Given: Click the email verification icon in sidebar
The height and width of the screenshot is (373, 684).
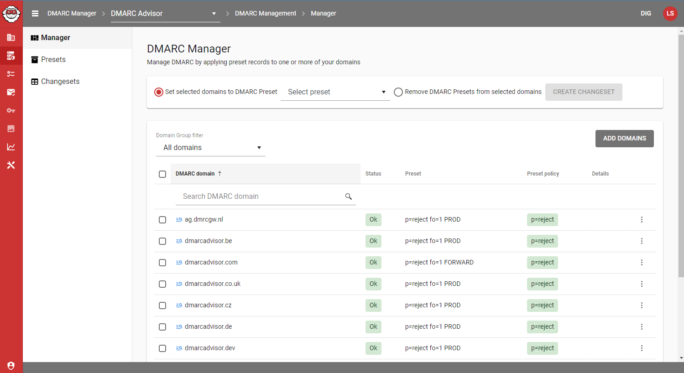Looking at the screenshot, I should 11,92.
